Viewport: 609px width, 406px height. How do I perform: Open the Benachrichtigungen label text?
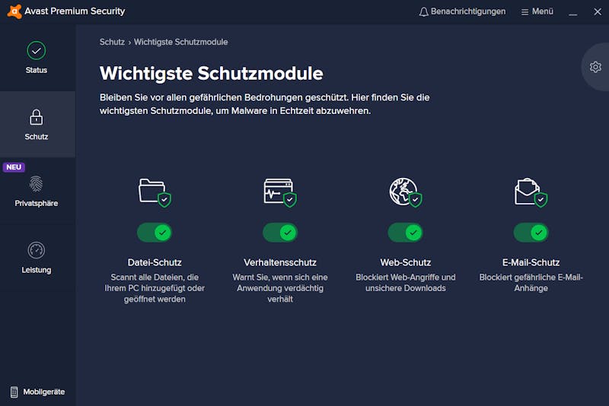[x=468, y=11]
